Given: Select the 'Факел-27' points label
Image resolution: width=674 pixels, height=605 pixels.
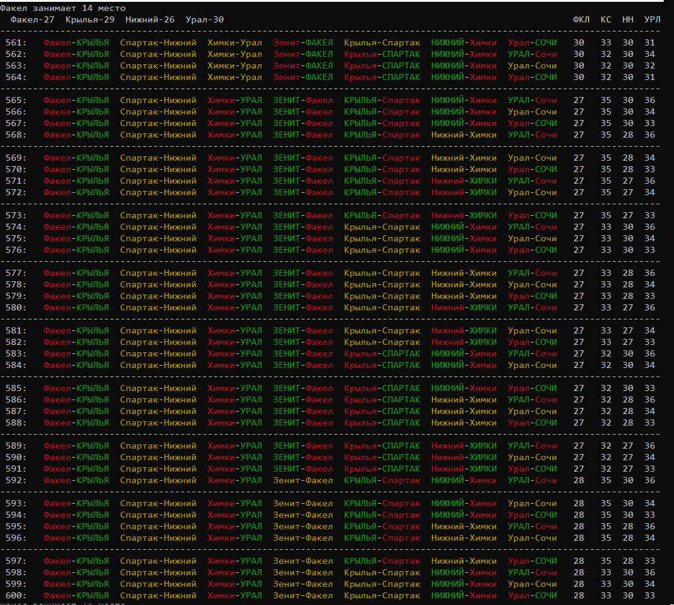Looking at the screenshot, I should (33, 20).
